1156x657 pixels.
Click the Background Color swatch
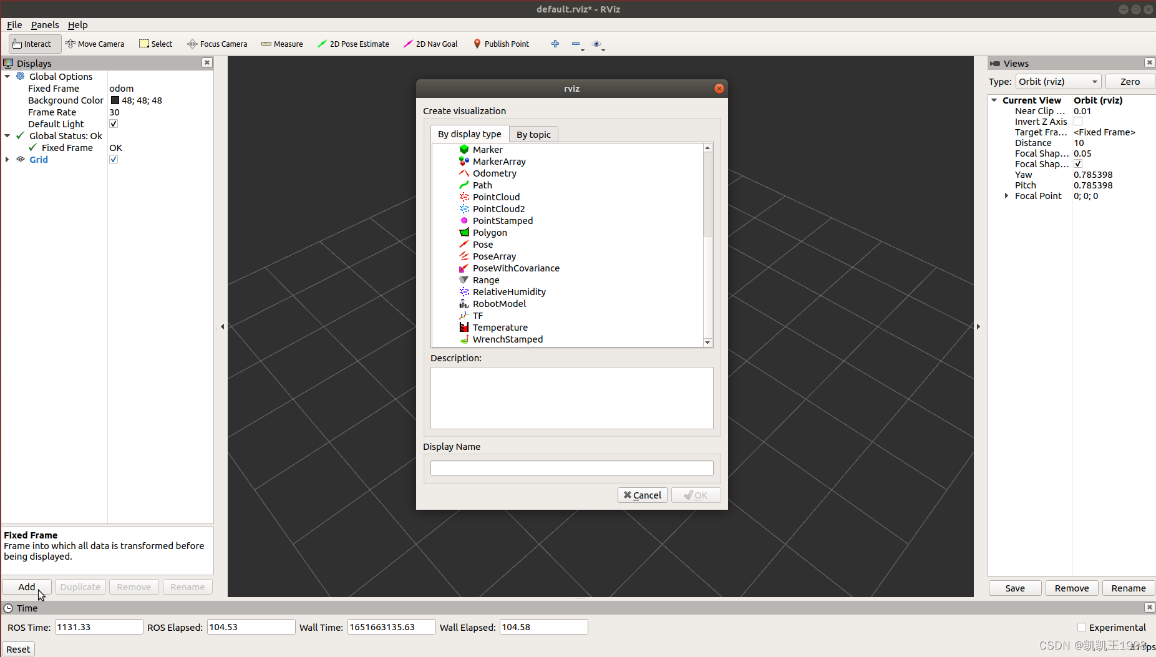[115, 100]
